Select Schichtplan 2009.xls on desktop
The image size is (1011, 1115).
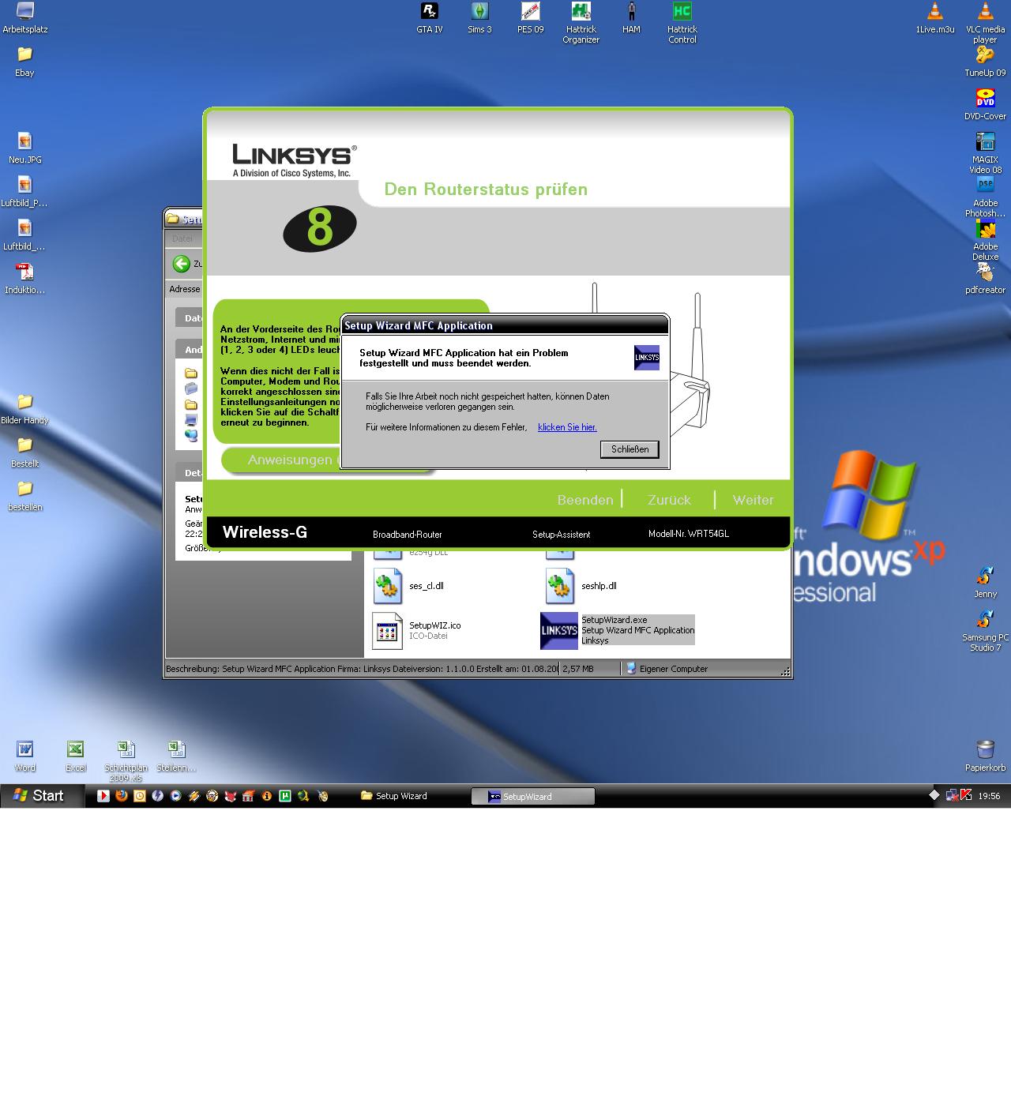click(126, 761)
